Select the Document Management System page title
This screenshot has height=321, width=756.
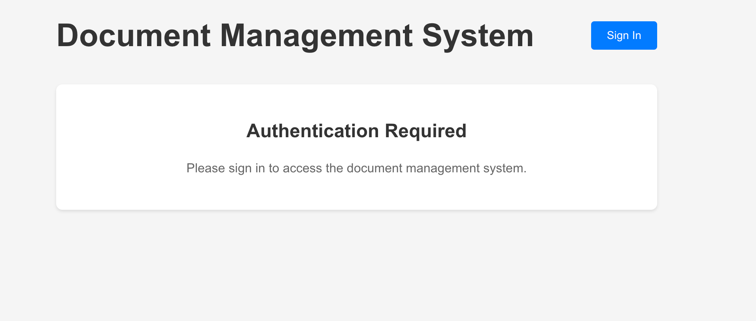coord(295,36)
